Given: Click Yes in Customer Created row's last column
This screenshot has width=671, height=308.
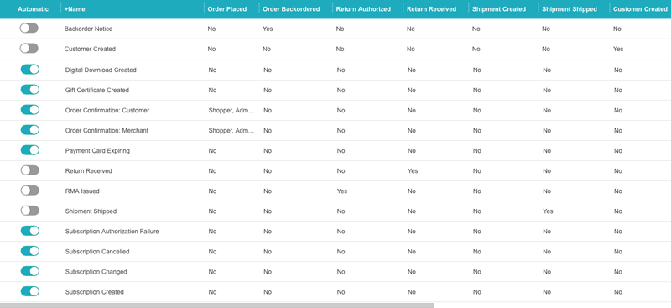Looking at the screenshot, I should coord(618,49).
